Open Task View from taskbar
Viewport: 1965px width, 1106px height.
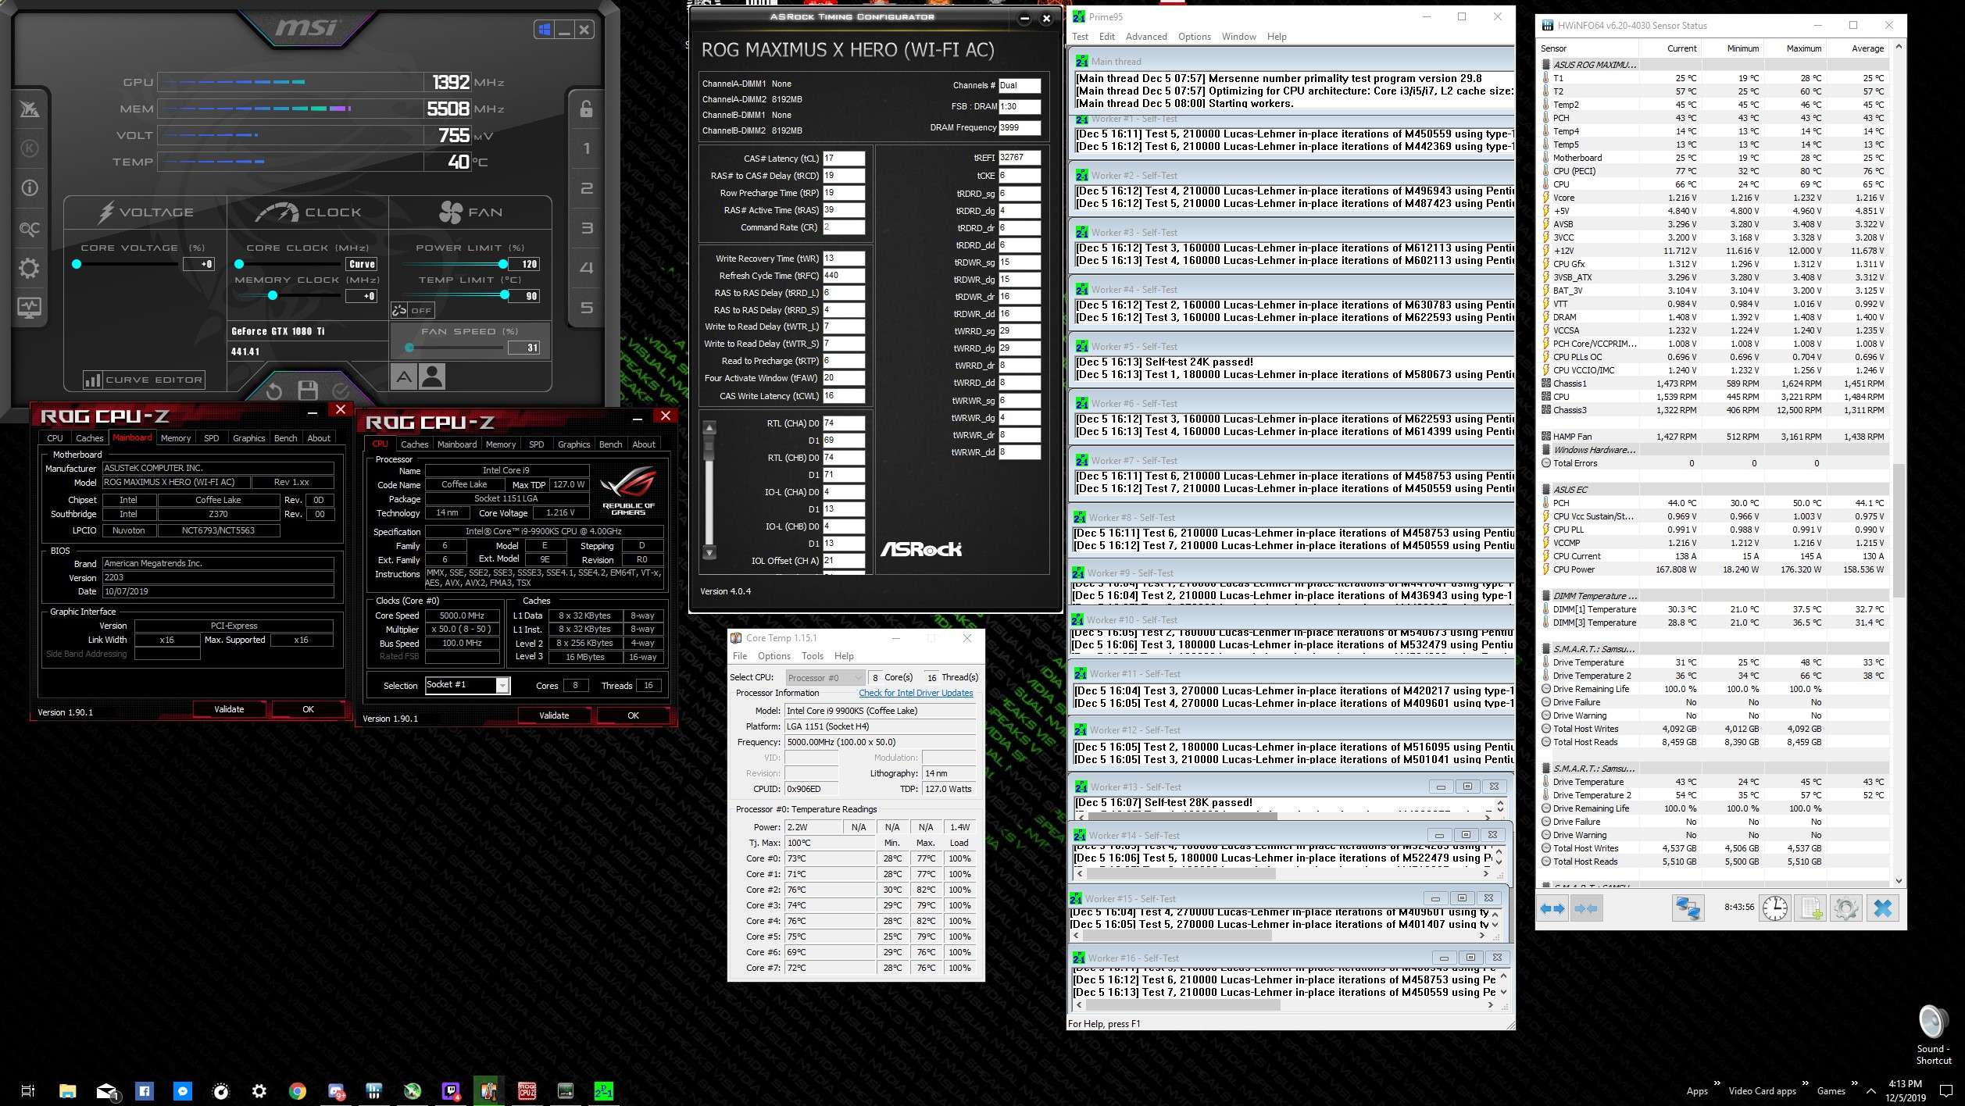tap(27, 1091)
